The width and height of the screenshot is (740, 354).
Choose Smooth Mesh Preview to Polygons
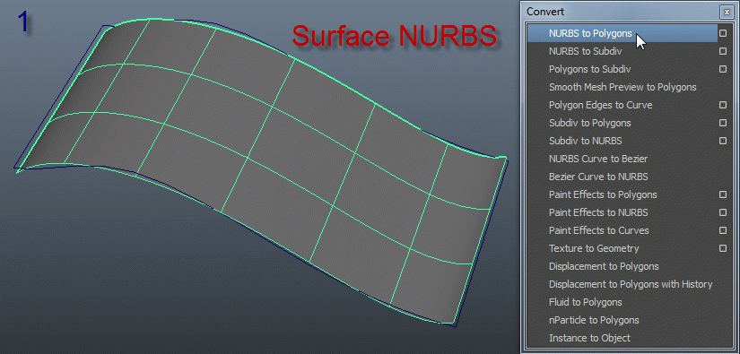coord(622,87)
